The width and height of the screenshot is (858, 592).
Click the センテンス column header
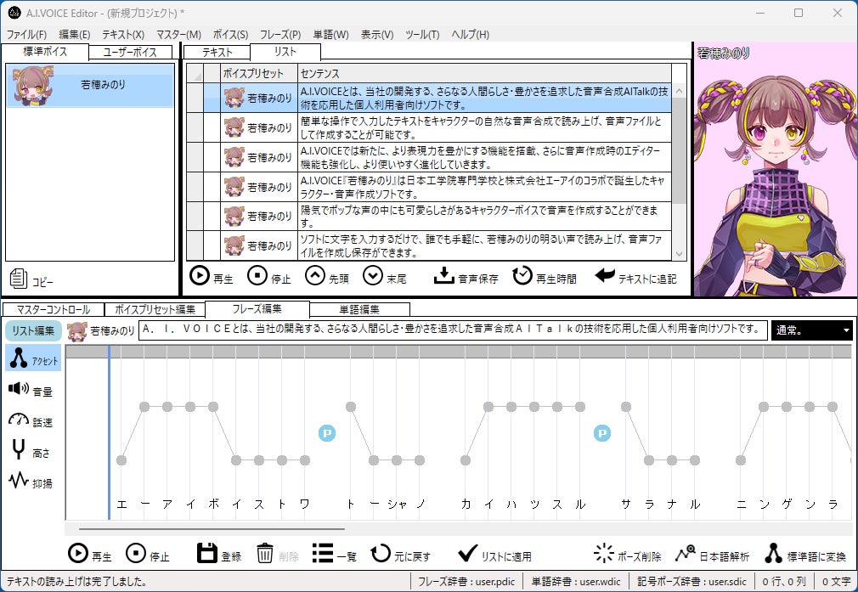[484, 73]
